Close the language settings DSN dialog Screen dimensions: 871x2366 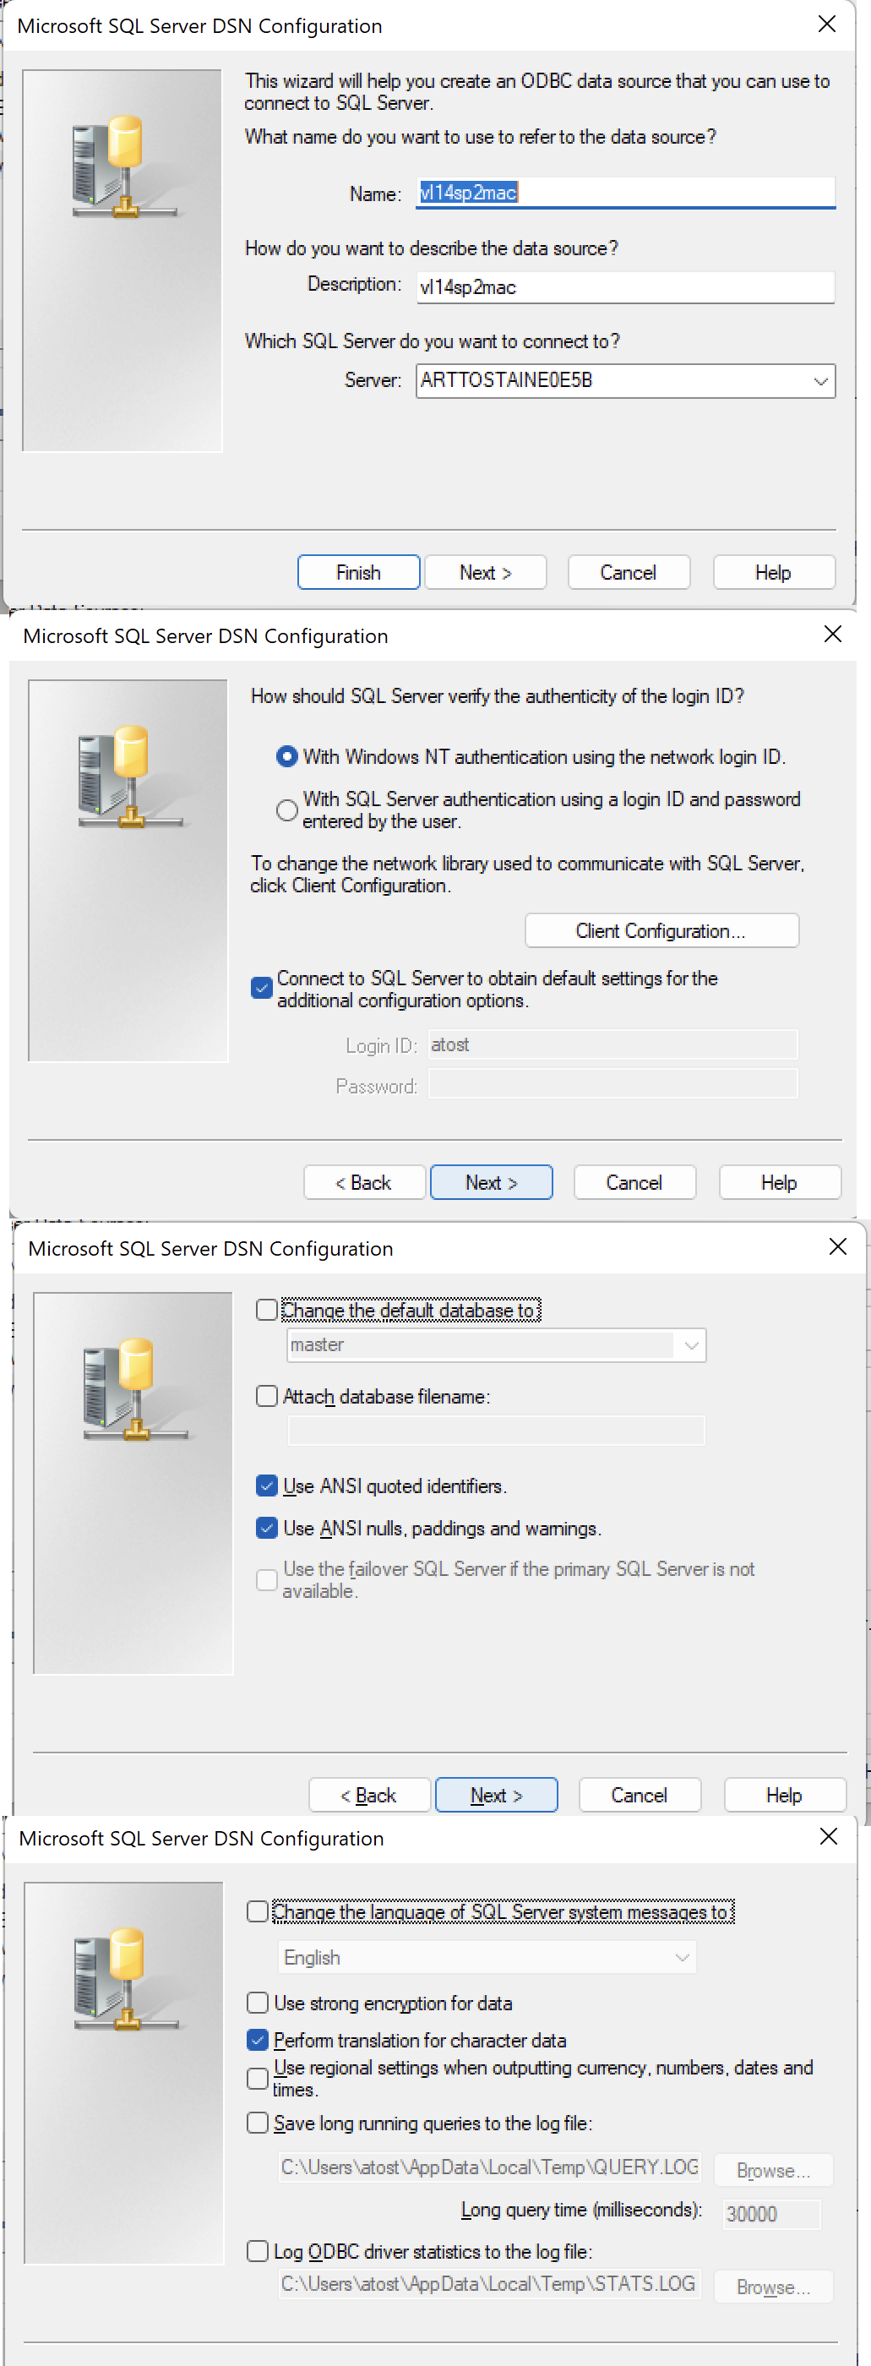[829, 1837]
